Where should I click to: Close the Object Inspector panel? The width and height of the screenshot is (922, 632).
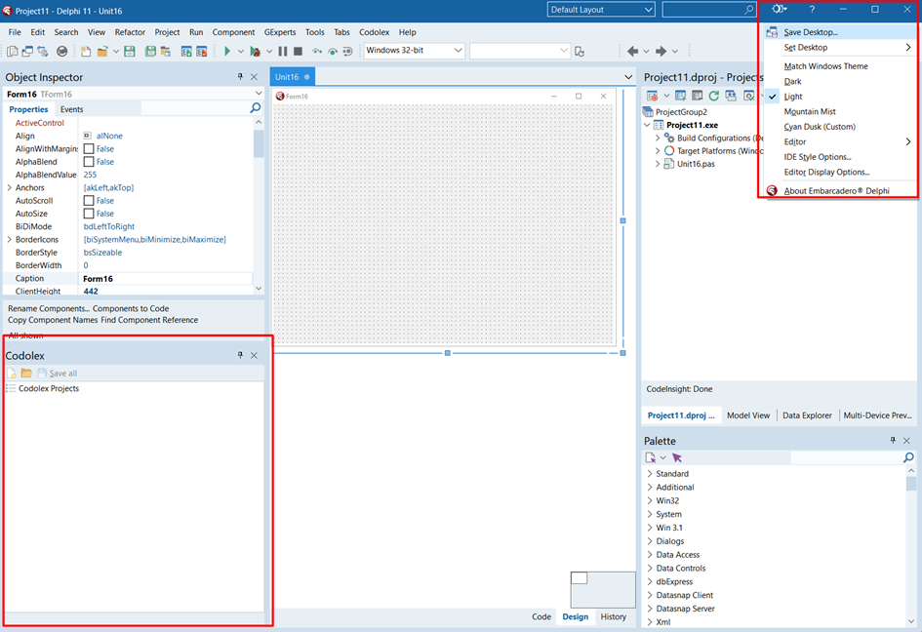254,76
